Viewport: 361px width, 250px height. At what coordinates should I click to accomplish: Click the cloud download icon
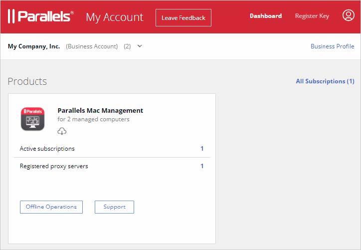[62, 131]
